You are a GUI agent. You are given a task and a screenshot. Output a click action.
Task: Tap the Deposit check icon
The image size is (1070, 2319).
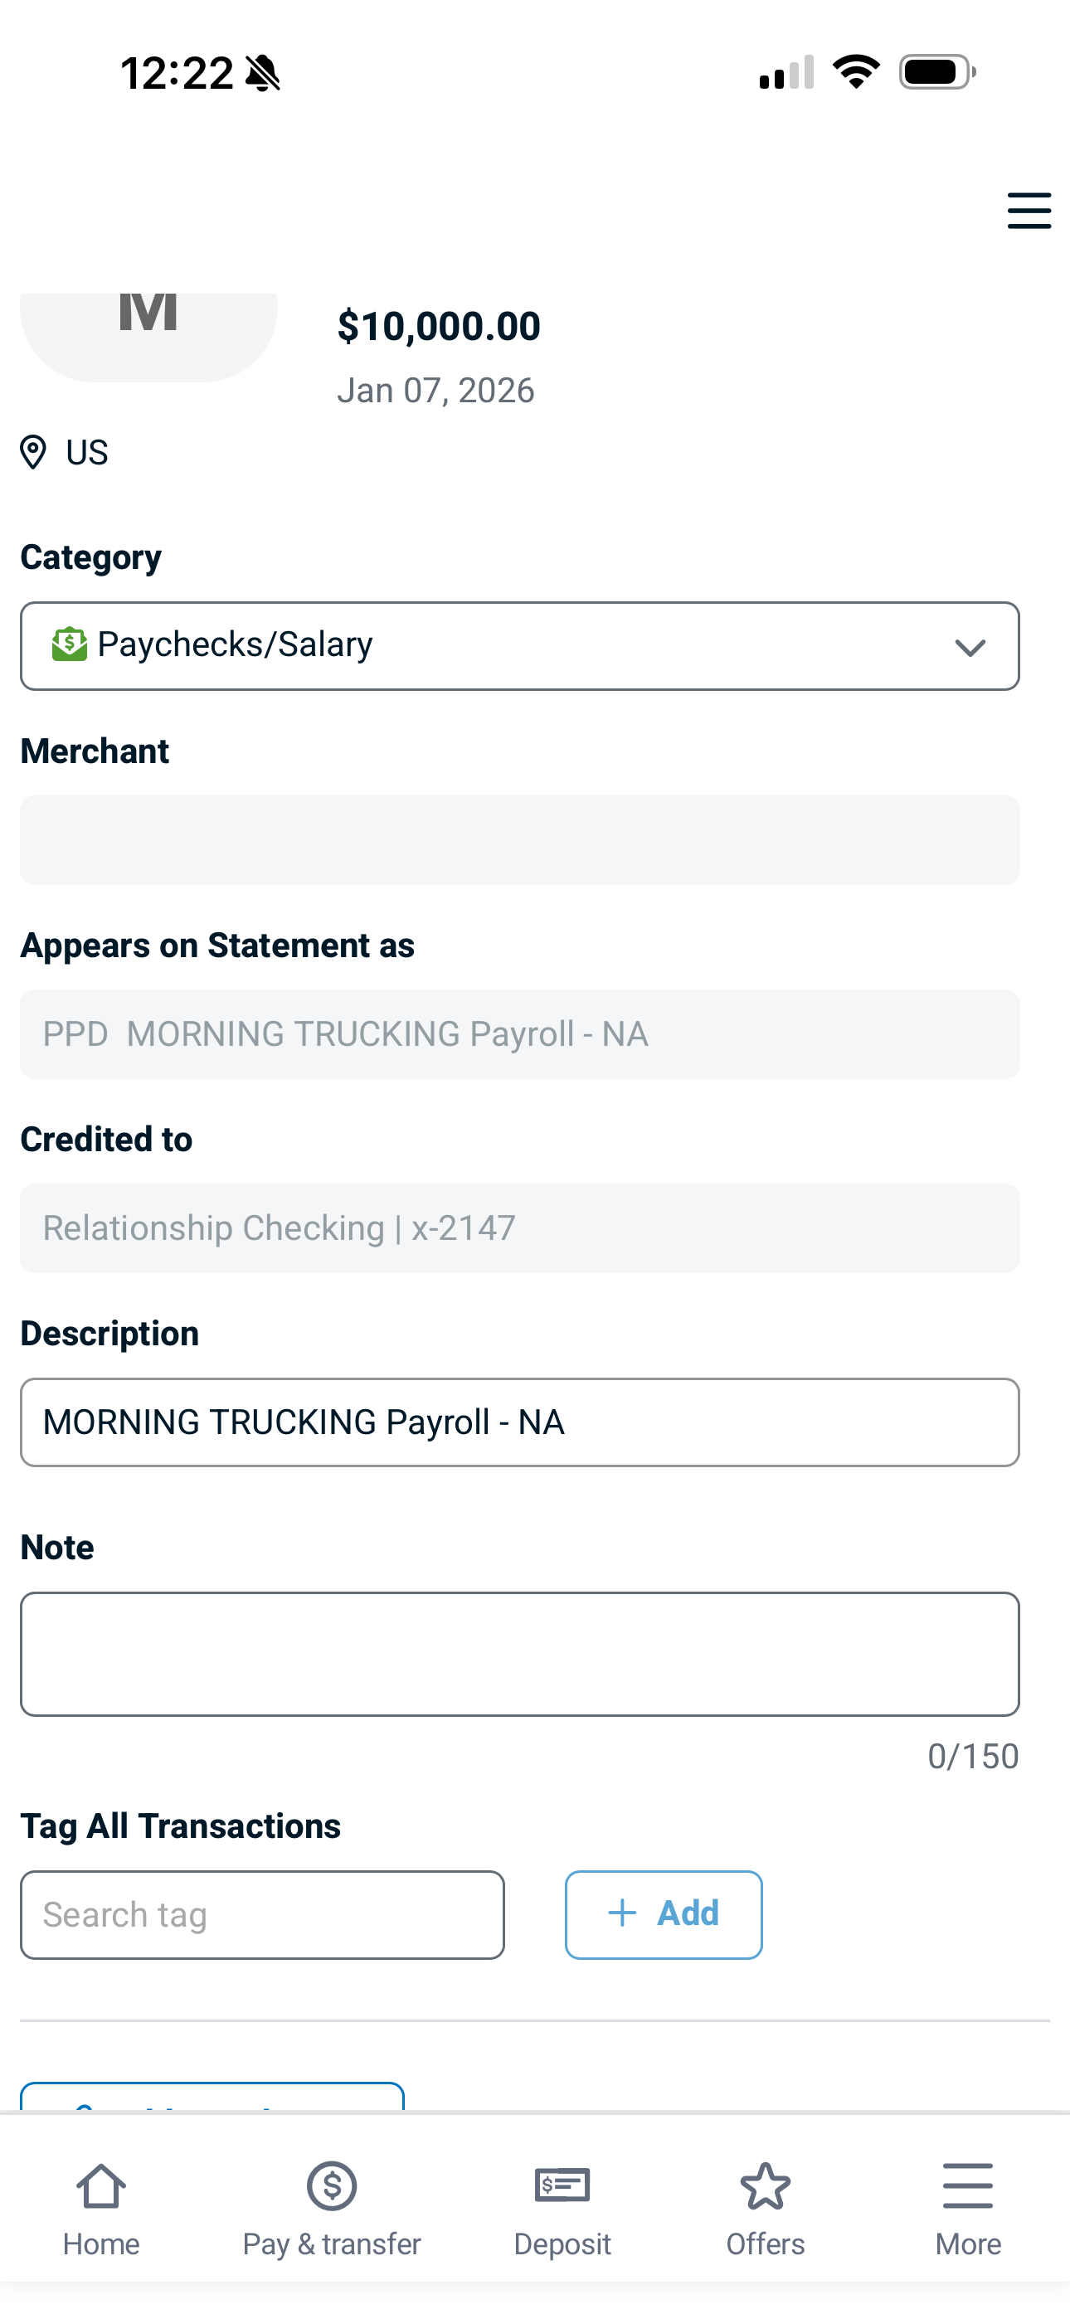click(562, 2185)
